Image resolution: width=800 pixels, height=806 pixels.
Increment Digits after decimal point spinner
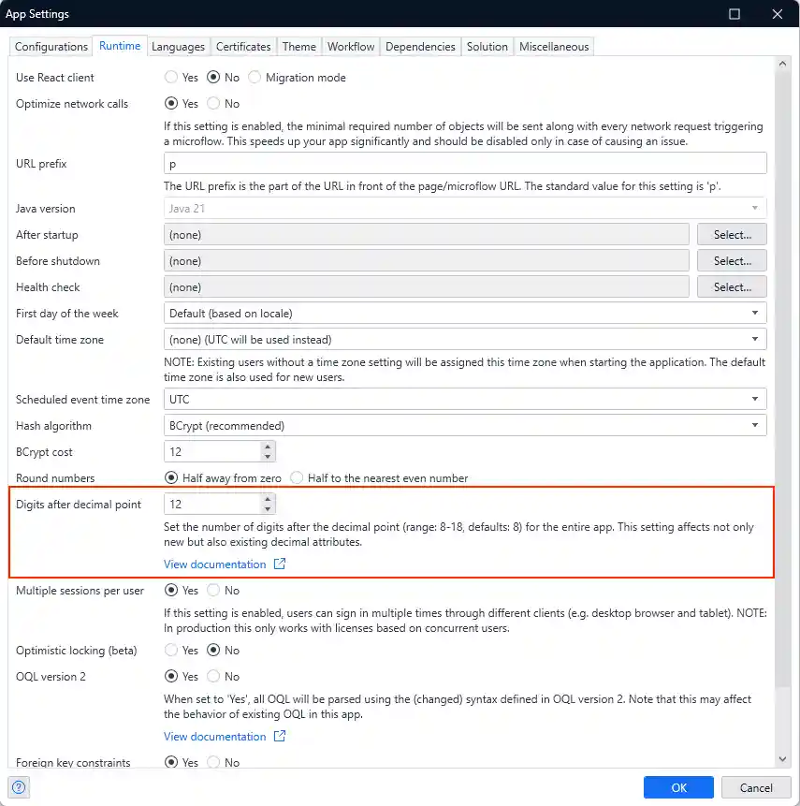269,499
